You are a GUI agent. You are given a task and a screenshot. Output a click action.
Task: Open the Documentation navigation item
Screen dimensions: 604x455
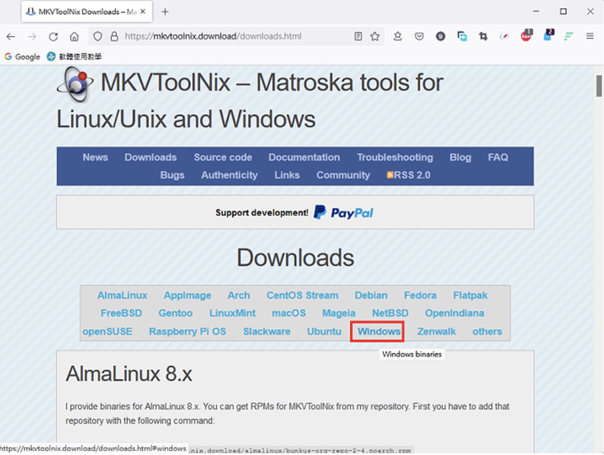[x=304, y=158]
